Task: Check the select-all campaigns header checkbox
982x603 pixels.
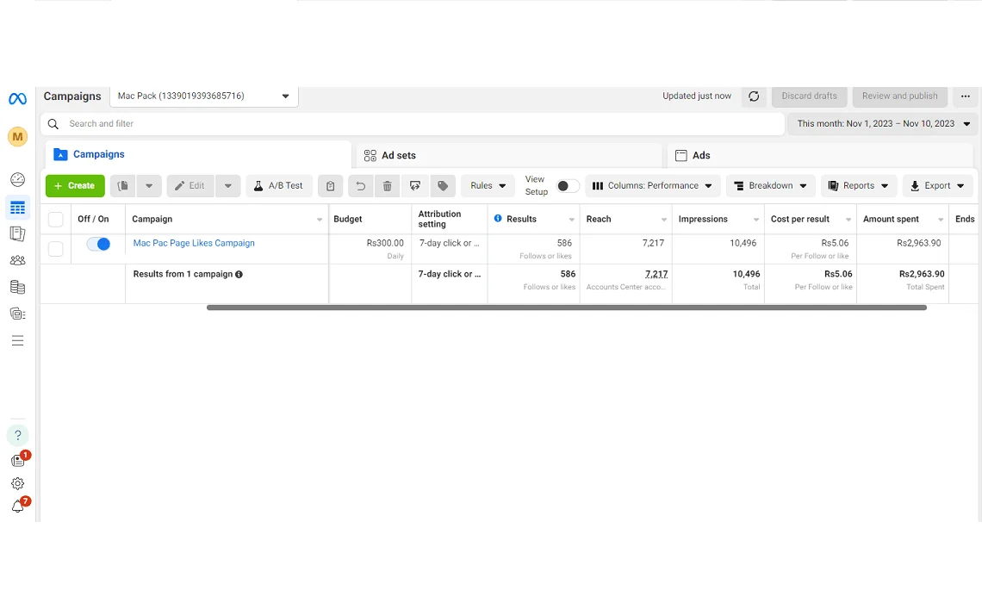Action: (x=56, y=220)
